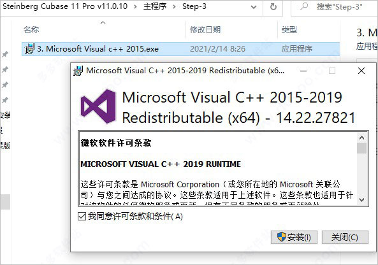Click the license text scrollbar down arrow
Image resolution: width=378 pixels, height=265 pixels.
point(361,200)
